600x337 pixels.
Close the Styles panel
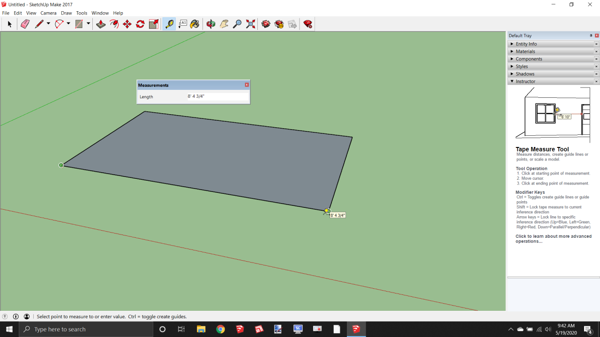(597, 66)
